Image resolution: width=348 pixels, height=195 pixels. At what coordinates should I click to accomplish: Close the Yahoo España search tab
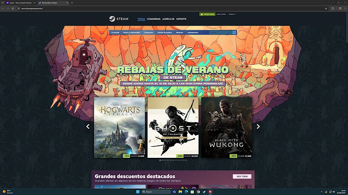tap(35, 3)
